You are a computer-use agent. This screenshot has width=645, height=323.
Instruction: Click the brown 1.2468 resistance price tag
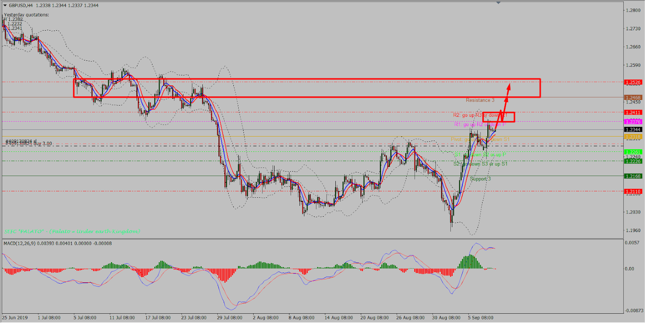pos(633,97)
